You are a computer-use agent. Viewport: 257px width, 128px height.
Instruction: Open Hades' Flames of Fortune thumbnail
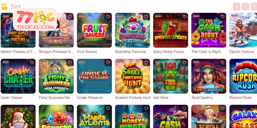(x=18, y=30)
